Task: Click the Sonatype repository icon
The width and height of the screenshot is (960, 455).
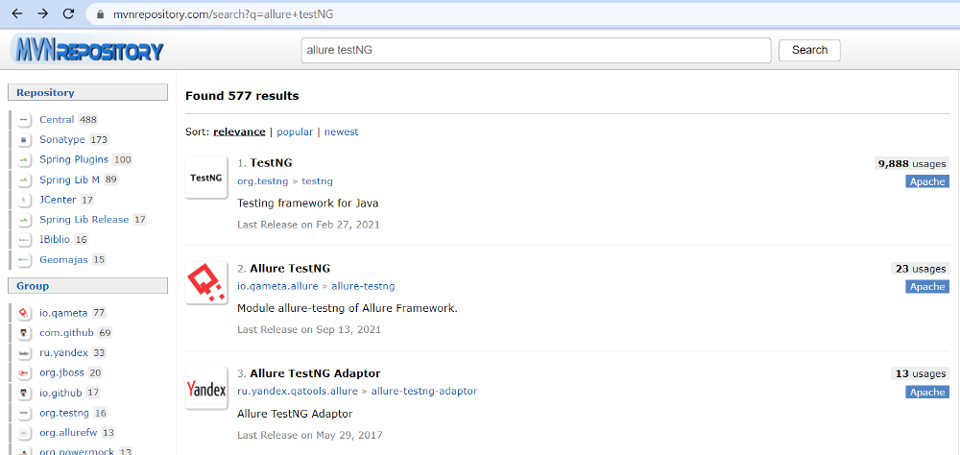Action: point(25,140)
